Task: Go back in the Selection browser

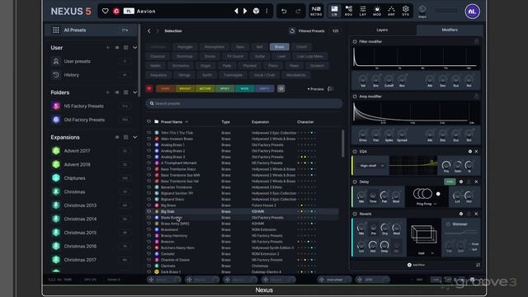Action: click(x=148, y=31)
